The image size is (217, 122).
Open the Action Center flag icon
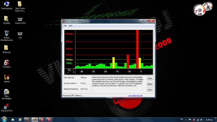click(x=190, y=120)
